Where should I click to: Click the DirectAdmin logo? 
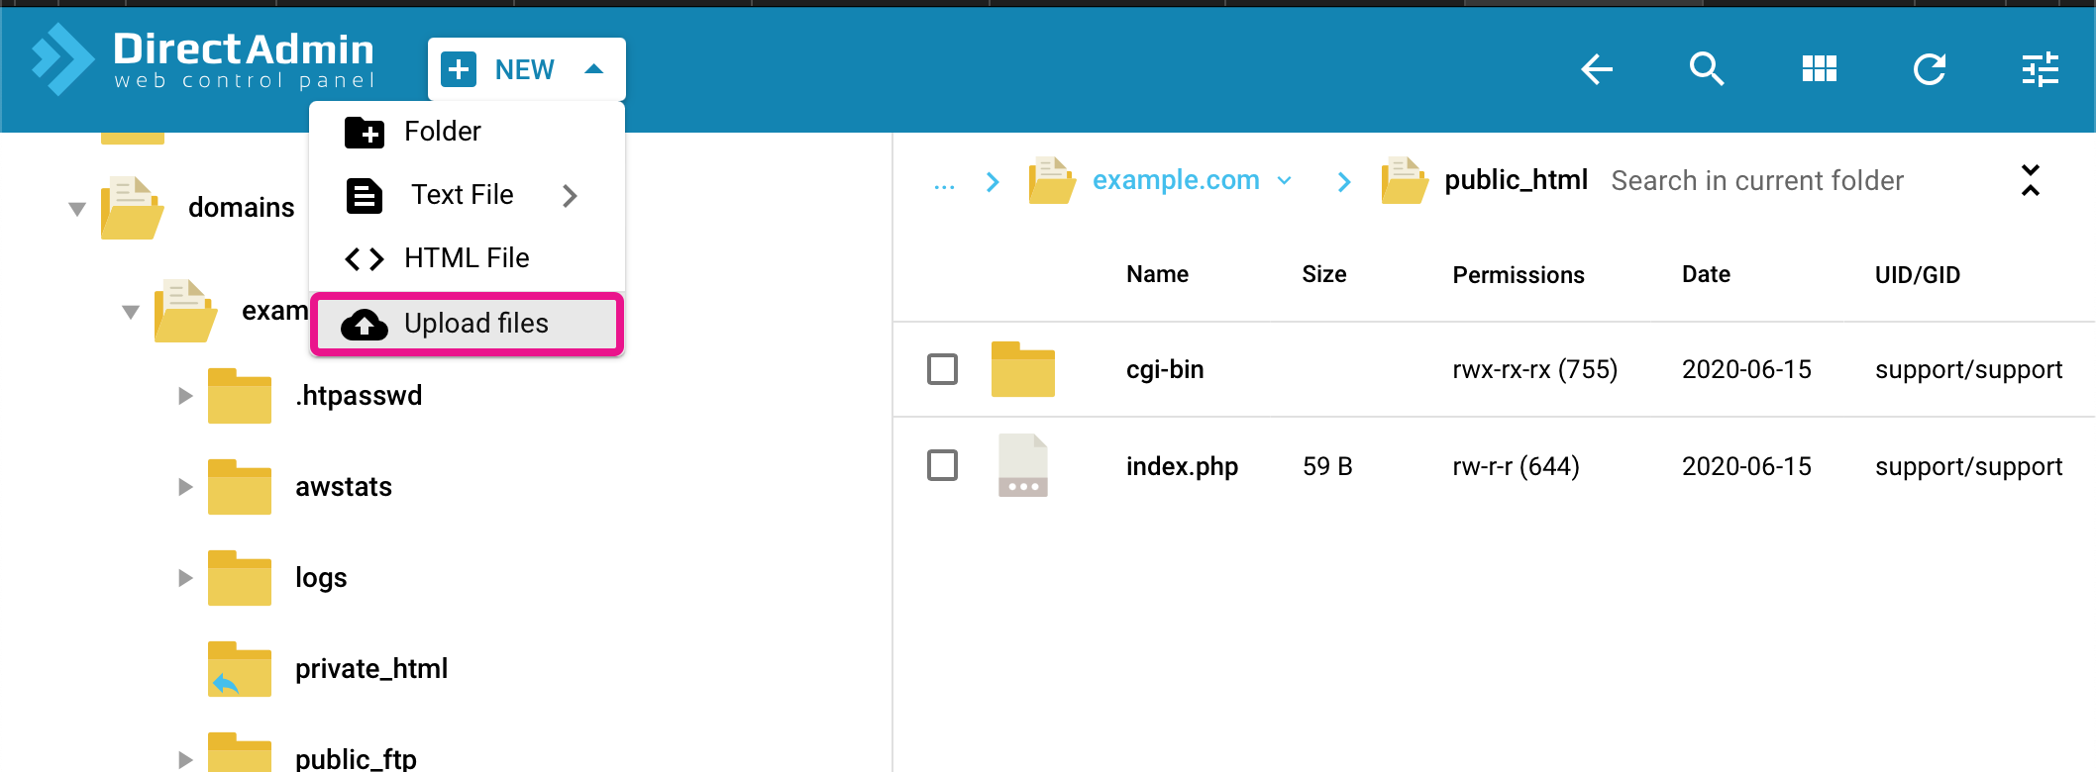coord(204,59)
